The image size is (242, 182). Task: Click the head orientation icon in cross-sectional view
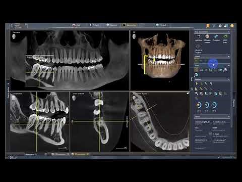click(x=74, y=98)
